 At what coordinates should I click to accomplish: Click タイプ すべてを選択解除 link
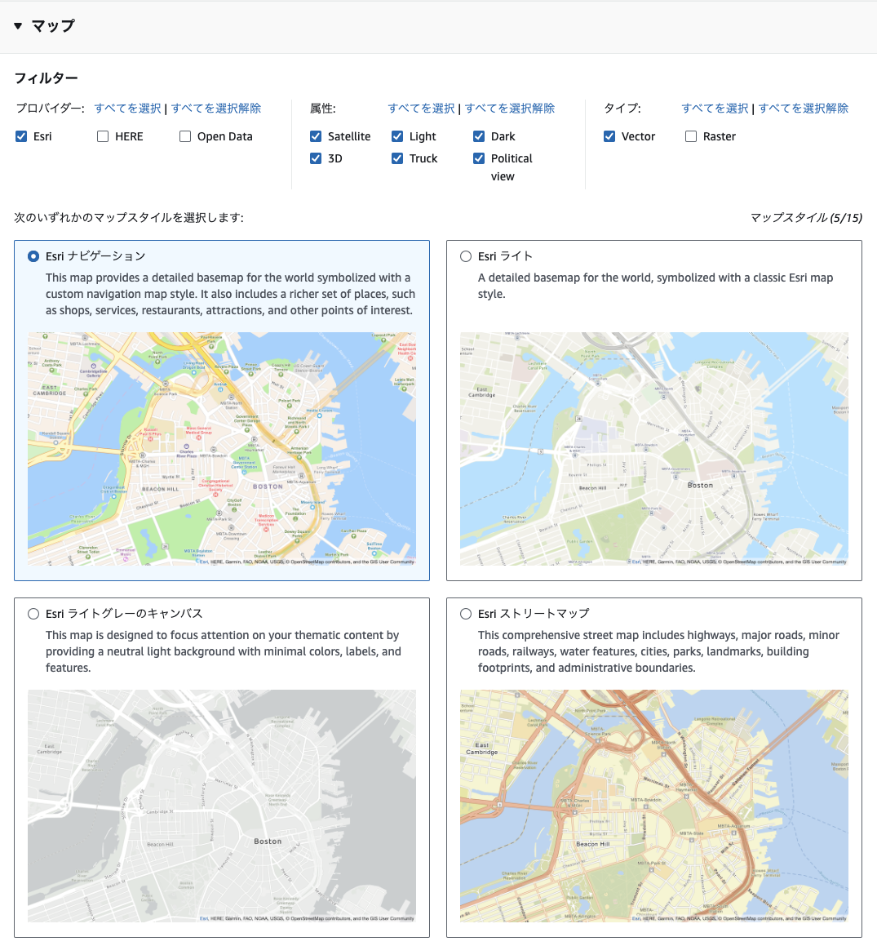804,109
